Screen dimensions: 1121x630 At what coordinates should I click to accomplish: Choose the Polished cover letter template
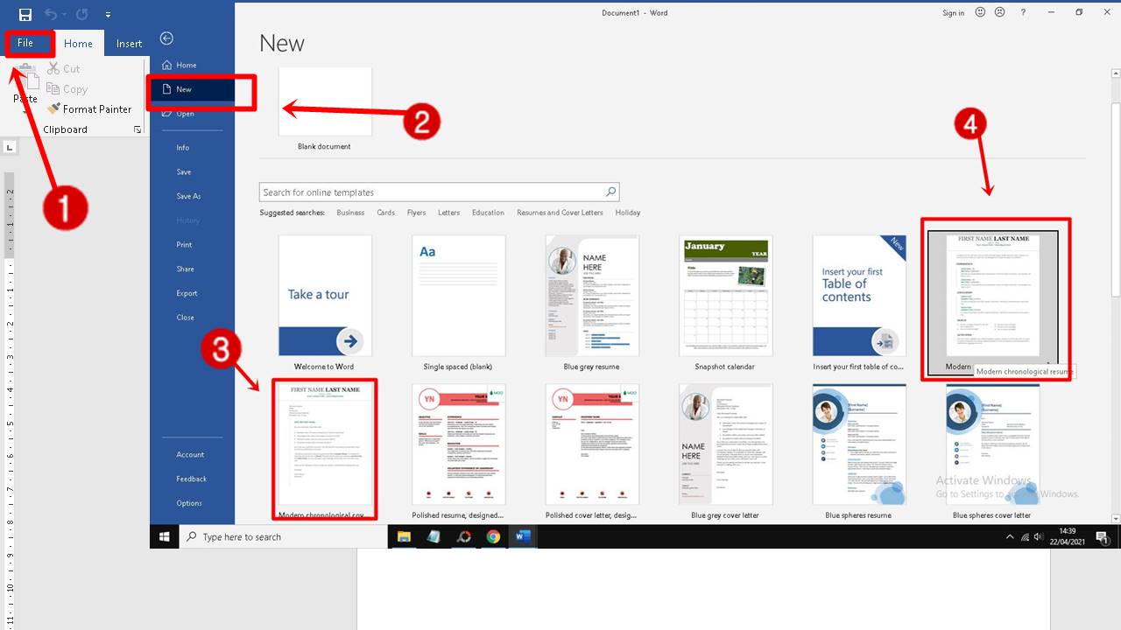coord(592,444)
